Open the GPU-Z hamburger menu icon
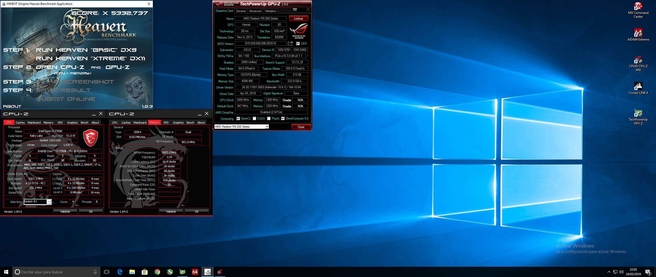The image size is (656, 277). pos(308,9)
